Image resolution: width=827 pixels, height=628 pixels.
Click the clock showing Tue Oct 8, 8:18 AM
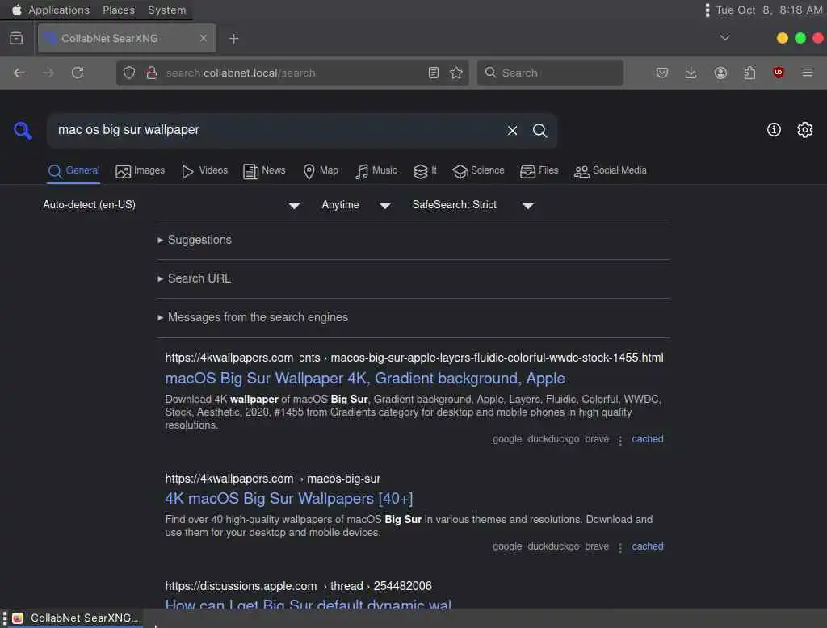pyautogui.click(x=769, y=10)
